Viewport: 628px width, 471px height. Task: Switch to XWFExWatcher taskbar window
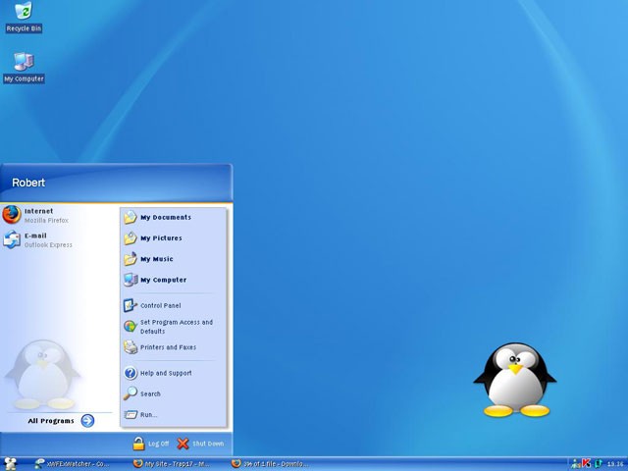tap(72, 464)
